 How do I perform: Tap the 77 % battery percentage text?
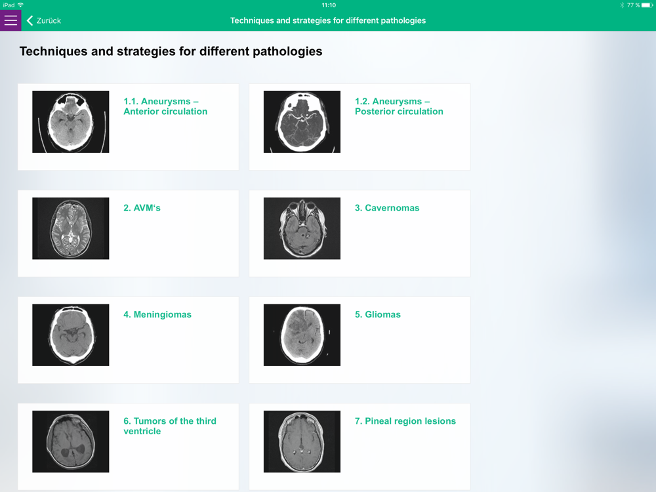[x=633, y=5]
